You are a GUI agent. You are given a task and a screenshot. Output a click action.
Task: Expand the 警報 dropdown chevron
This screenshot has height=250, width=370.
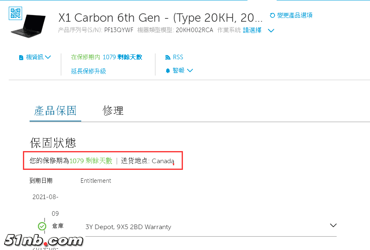190,71
